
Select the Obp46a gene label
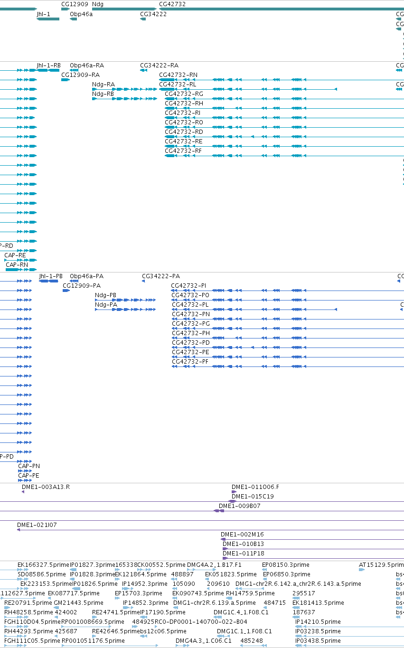coord(81,14)
